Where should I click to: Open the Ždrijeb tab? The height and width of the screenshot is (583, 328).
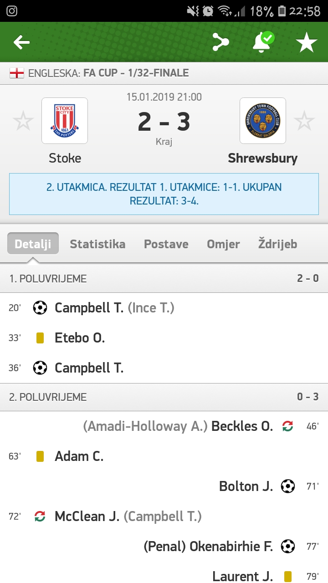[x=277, y=244]
